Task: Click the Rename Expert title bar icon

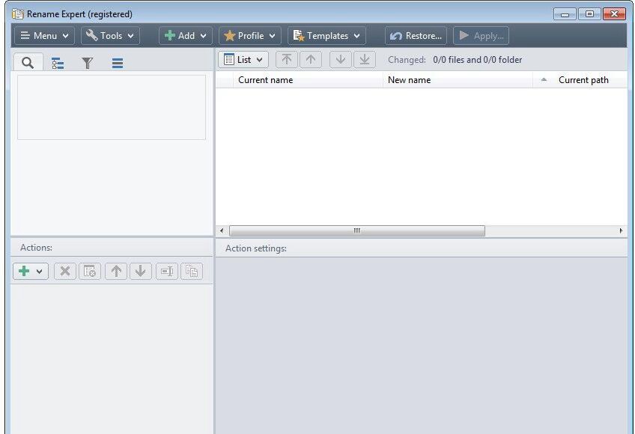Action: coord(18,14)
